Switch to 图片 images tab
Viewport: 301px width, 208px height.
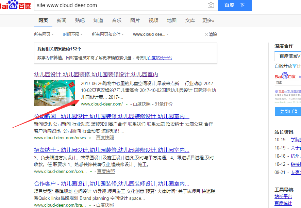click(x=135, y=20)
